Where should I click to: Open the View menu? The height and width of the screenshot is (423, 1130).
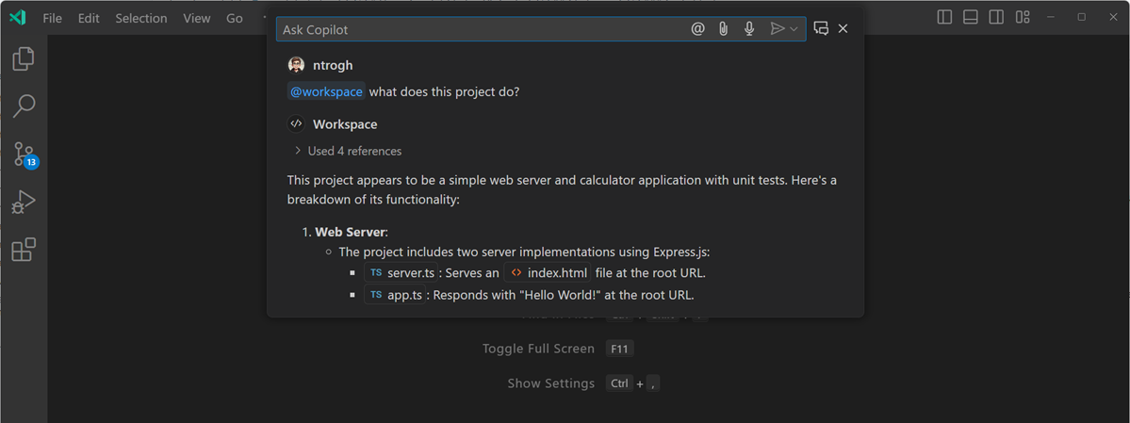(x=197, y=18)
